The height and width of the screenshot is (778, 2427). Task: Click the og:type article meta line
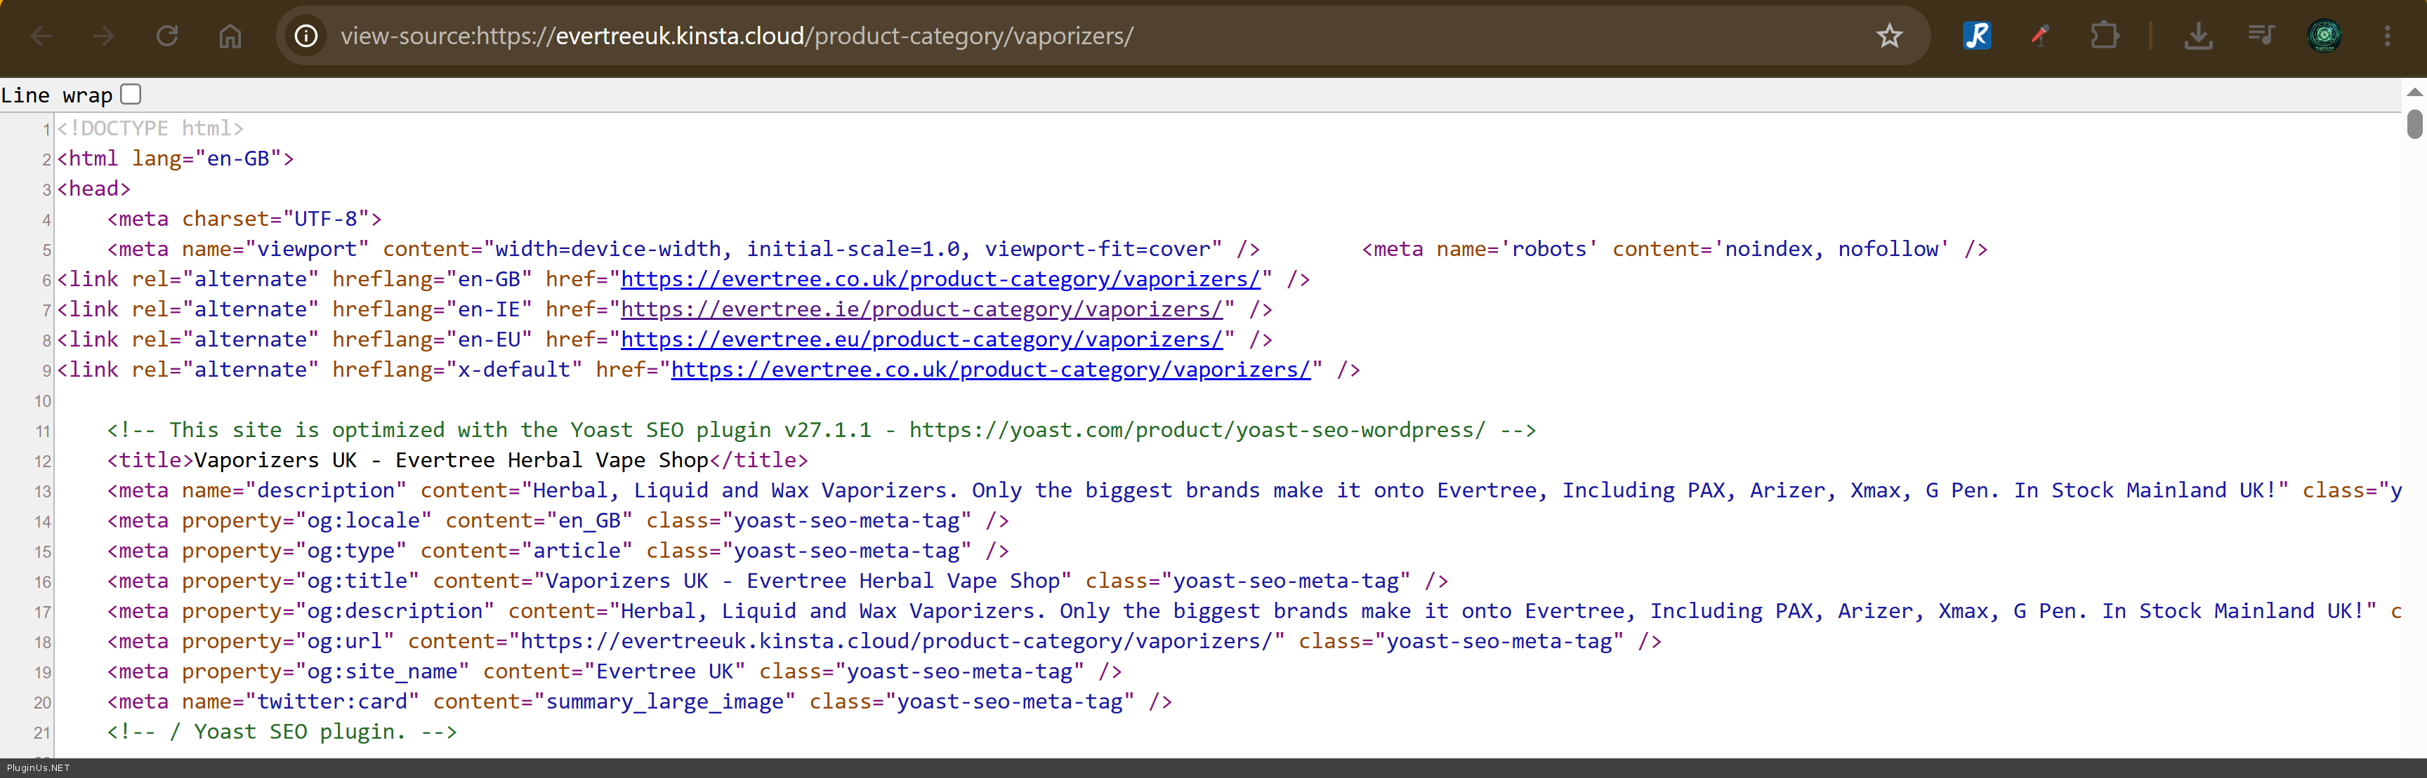click(x=558, y=550)
